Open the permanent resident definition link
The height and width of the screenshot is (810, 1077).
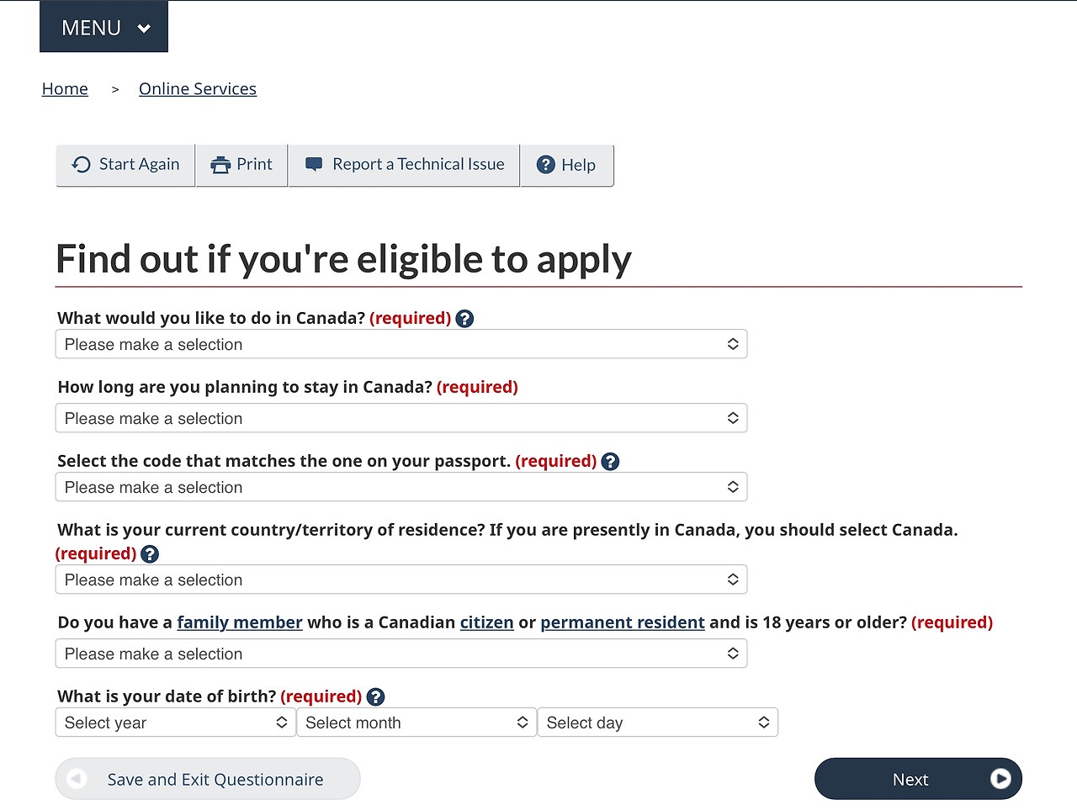[623, 622]
